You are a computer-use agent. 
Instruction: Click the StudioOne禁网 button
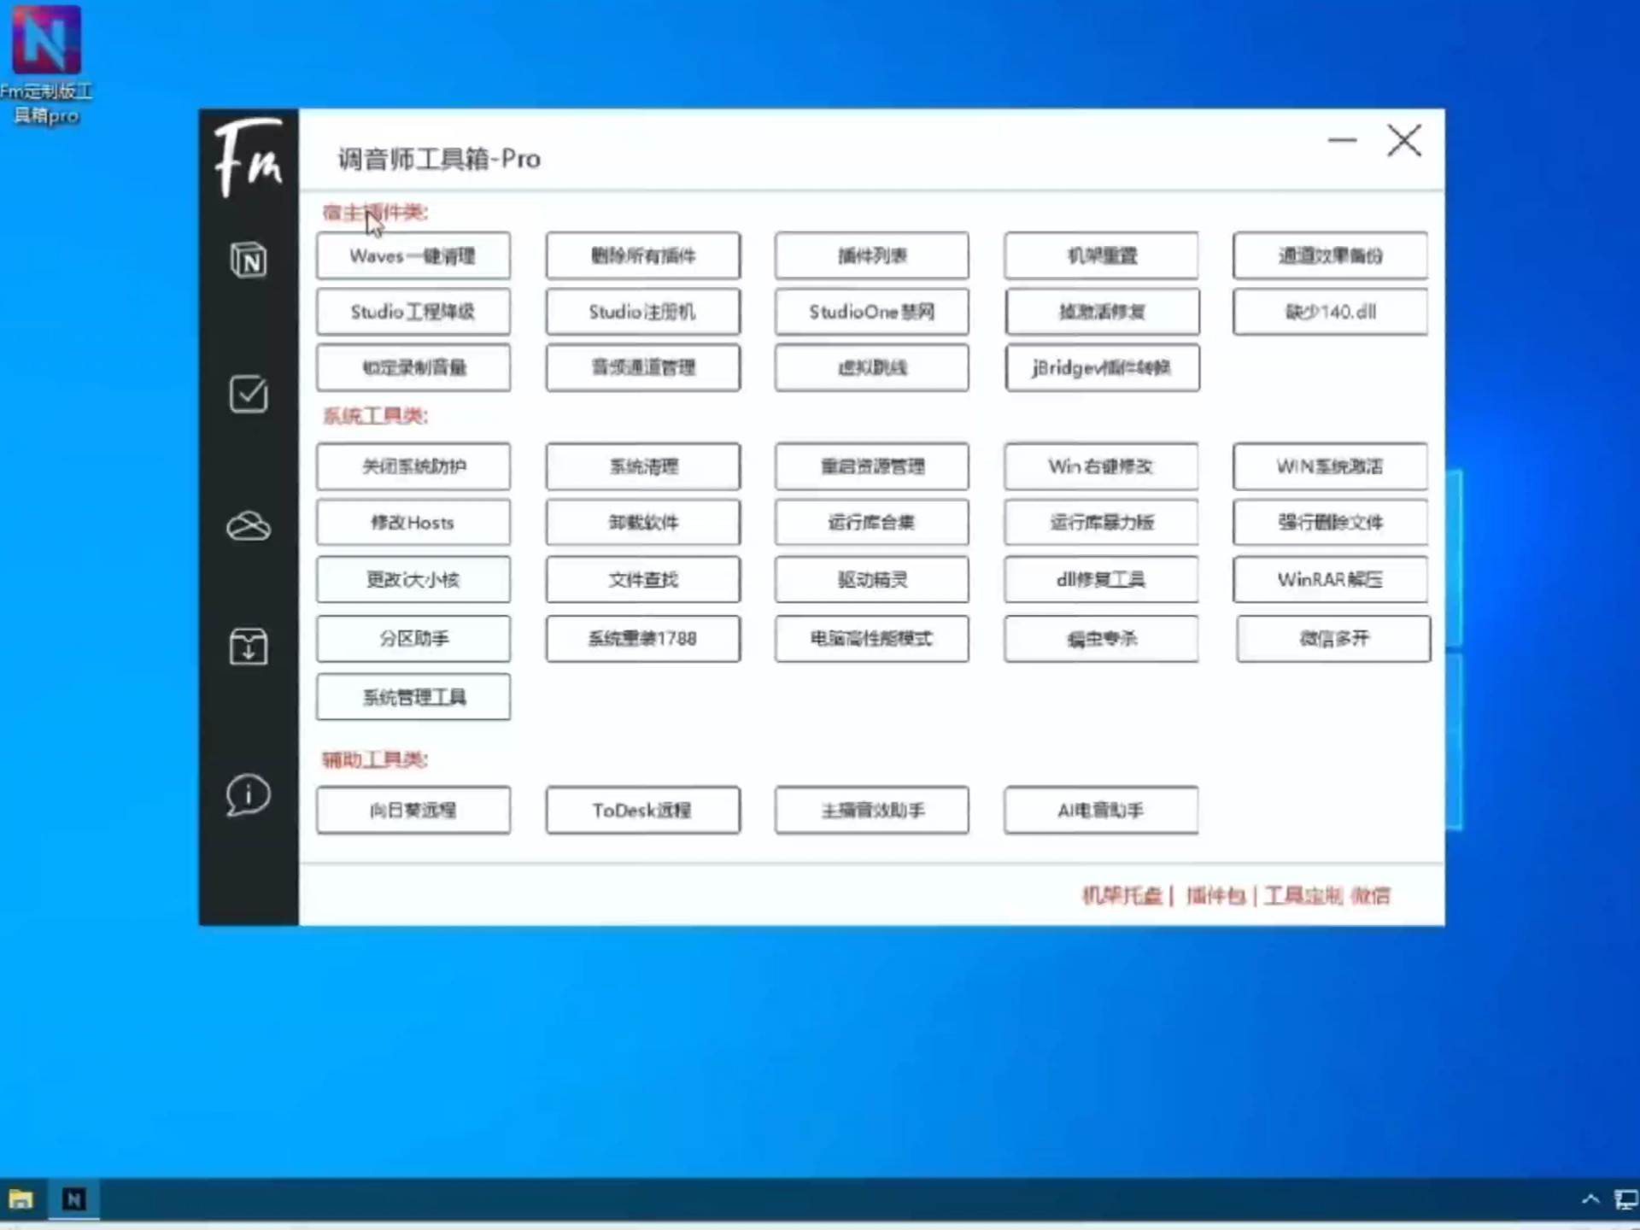(872, 312)
